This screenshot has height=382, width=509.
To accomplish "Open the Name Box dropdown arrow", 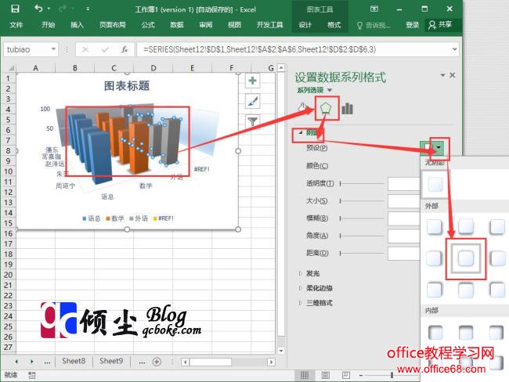I will tap(53, 49).
